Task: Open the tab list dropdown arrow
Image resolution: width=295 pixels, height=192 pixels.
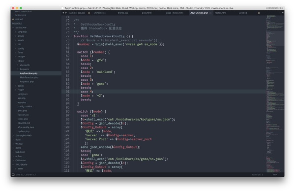Action: tap(283, 13)
